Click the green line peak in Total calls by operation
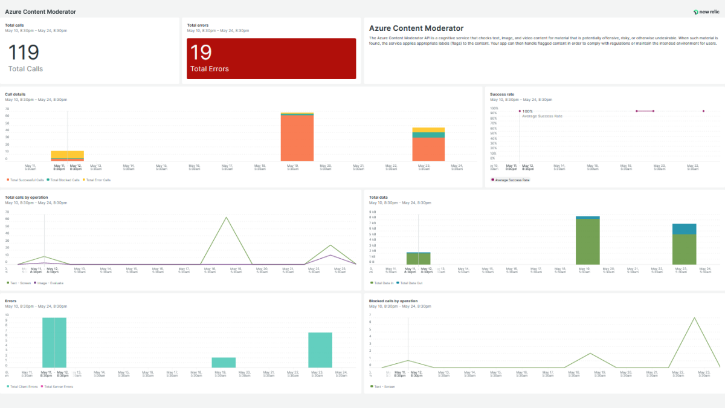The height and width of the screenshot is (408, 725). click(x=226, y=218)
